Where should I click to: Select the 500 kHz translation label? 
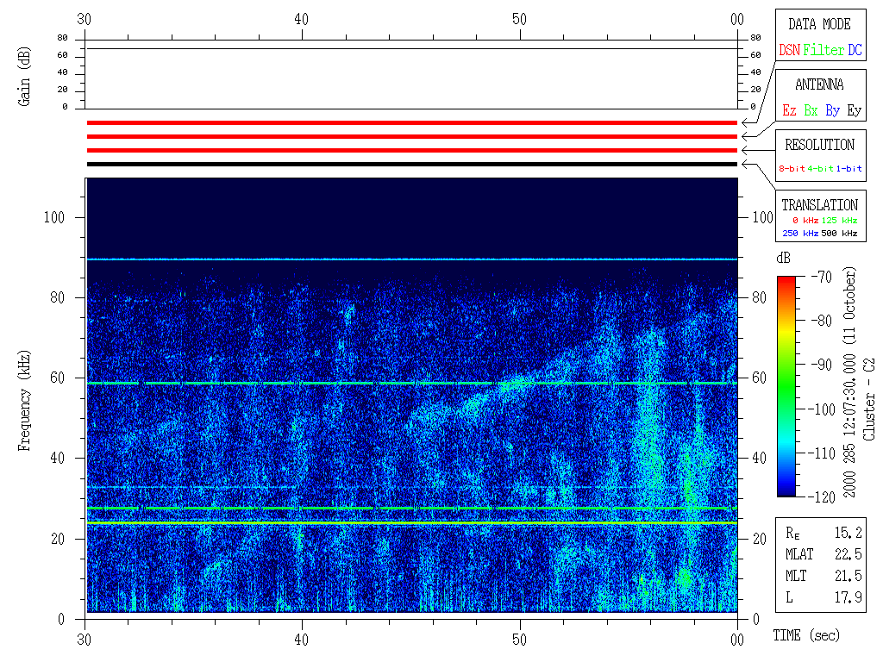[840, 233]
